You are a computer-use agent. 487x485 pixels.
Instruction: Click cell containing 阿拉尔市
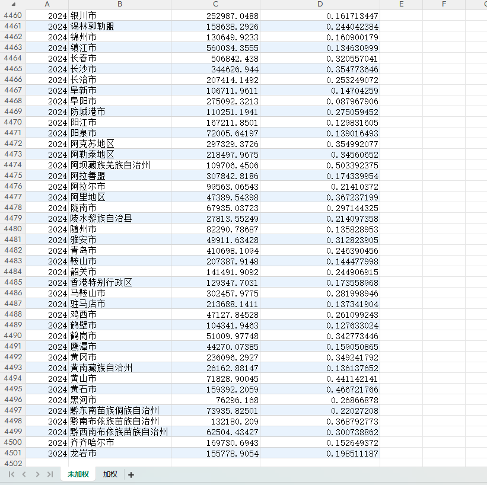[120, 186]
